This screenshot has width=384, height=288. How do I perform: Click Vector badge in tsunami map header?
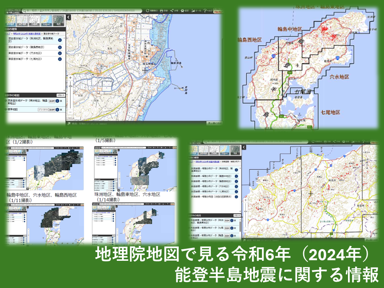coord(218,11)
